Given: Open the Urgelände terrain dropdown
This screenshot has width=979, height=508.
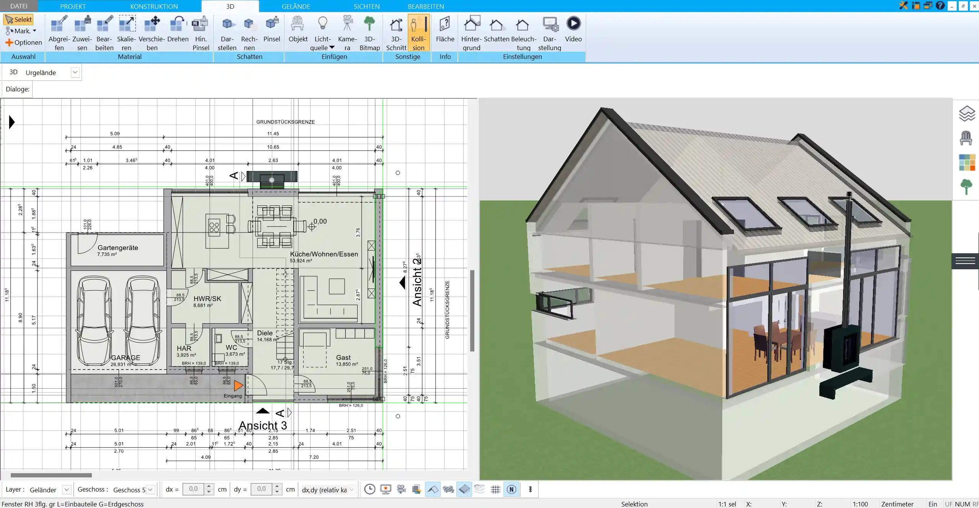Looking at the screenshot, I should [74, 72].
